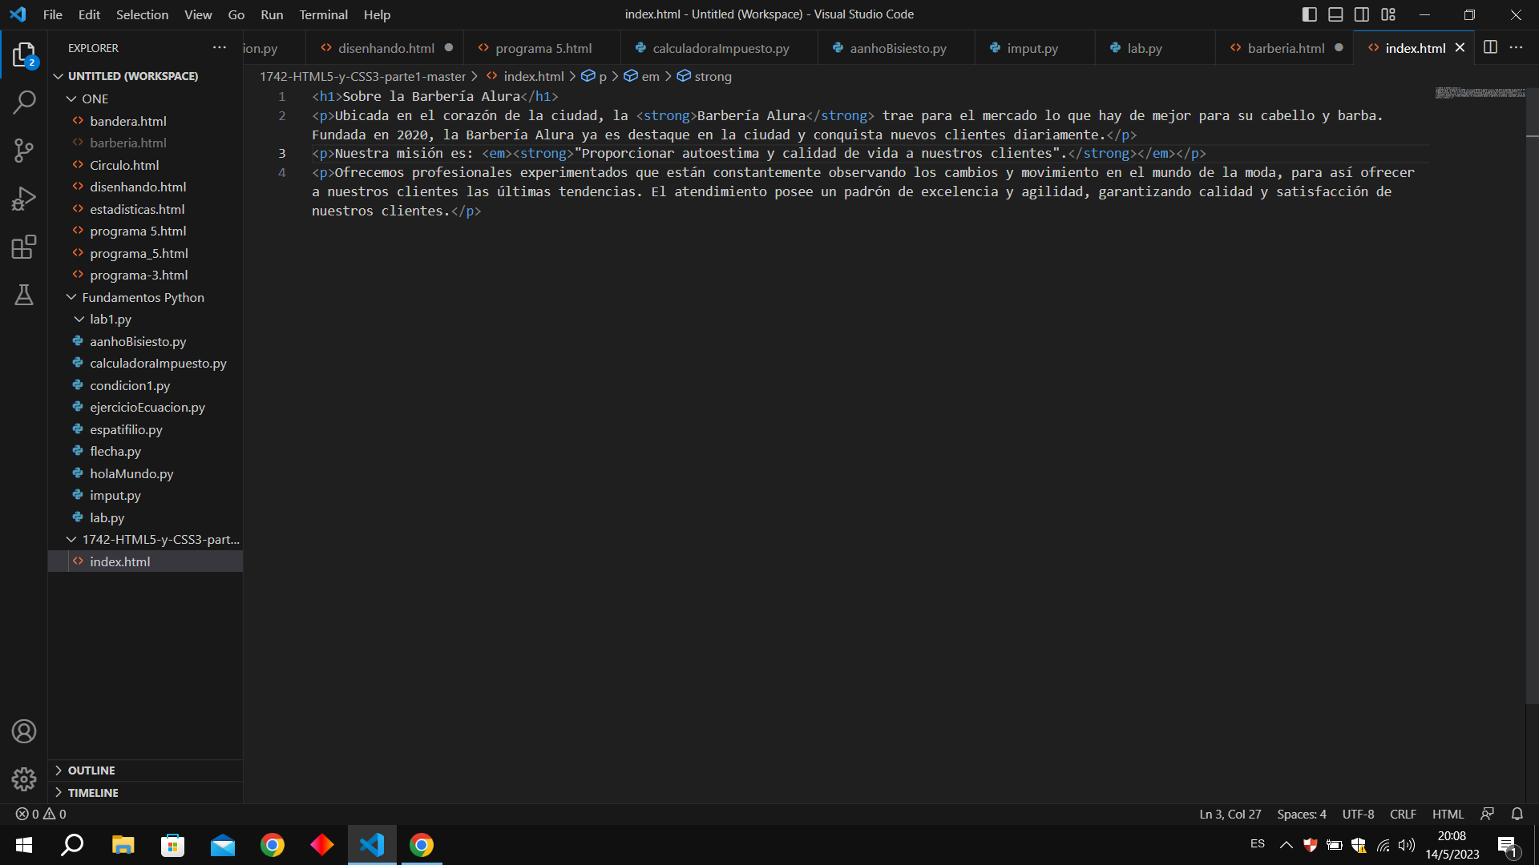The image size is (1539, 865).
Task: Expand the TIMELINE section
Action: tap(145, 792)
